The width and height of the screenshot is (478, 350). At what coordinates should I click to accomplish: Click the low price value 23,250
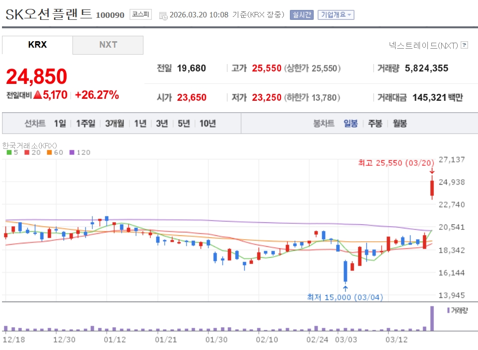(x=267, y=97)
